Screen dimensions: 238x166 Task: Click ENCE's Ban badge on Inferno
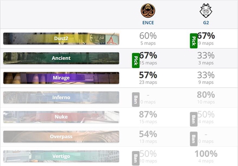[x=136, y=100]
